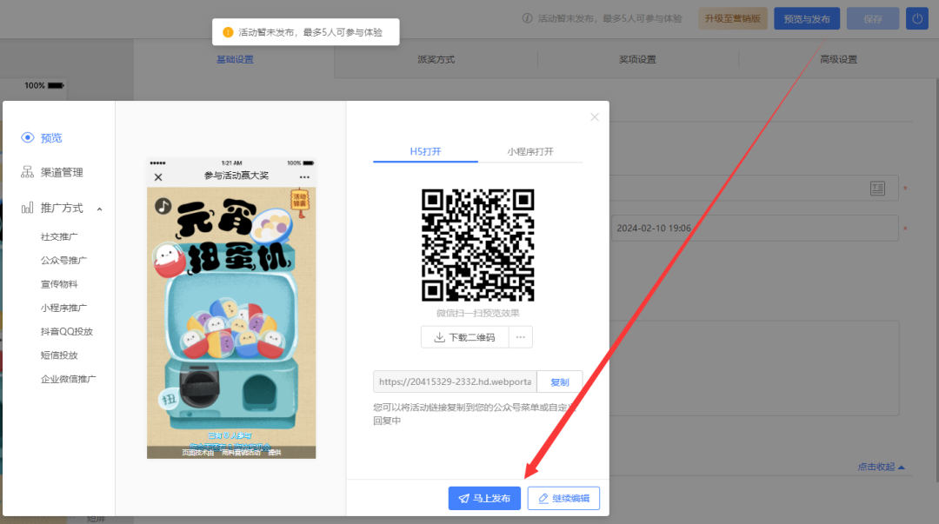Viewport: 939px width, 524px height.
Task: Open 渠道管理 in the sidebar
Action: coord(62,172)
